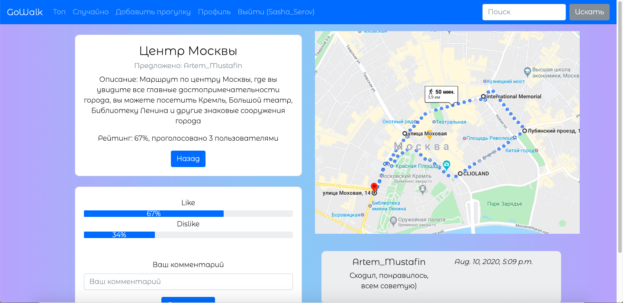Click the comment date Aug. 10, 2020

point(494,262)
